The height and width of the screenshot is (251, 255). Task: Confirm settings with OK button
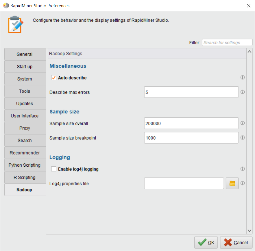[206, 243]
